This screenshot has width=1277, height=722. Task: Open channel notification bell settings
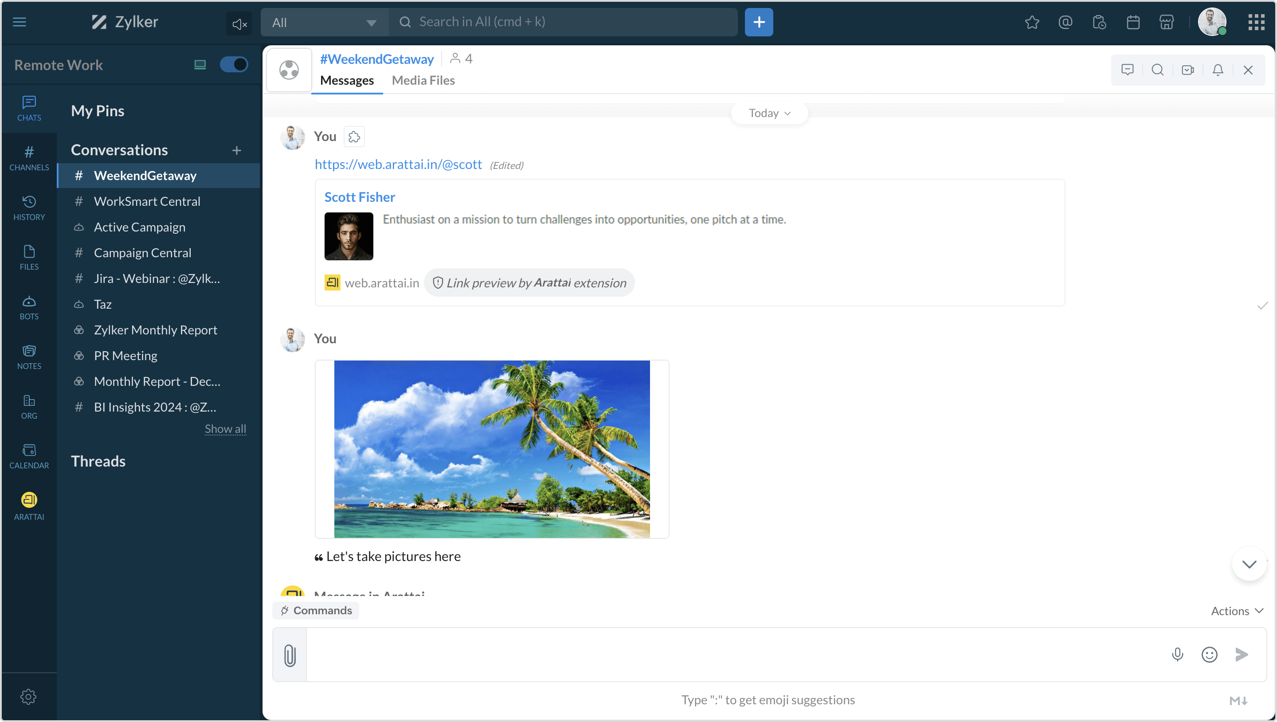1218,70
